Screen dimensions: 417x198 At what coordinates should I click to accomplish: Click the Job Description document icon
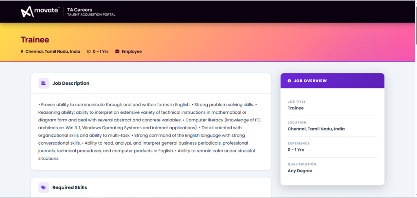44,83
